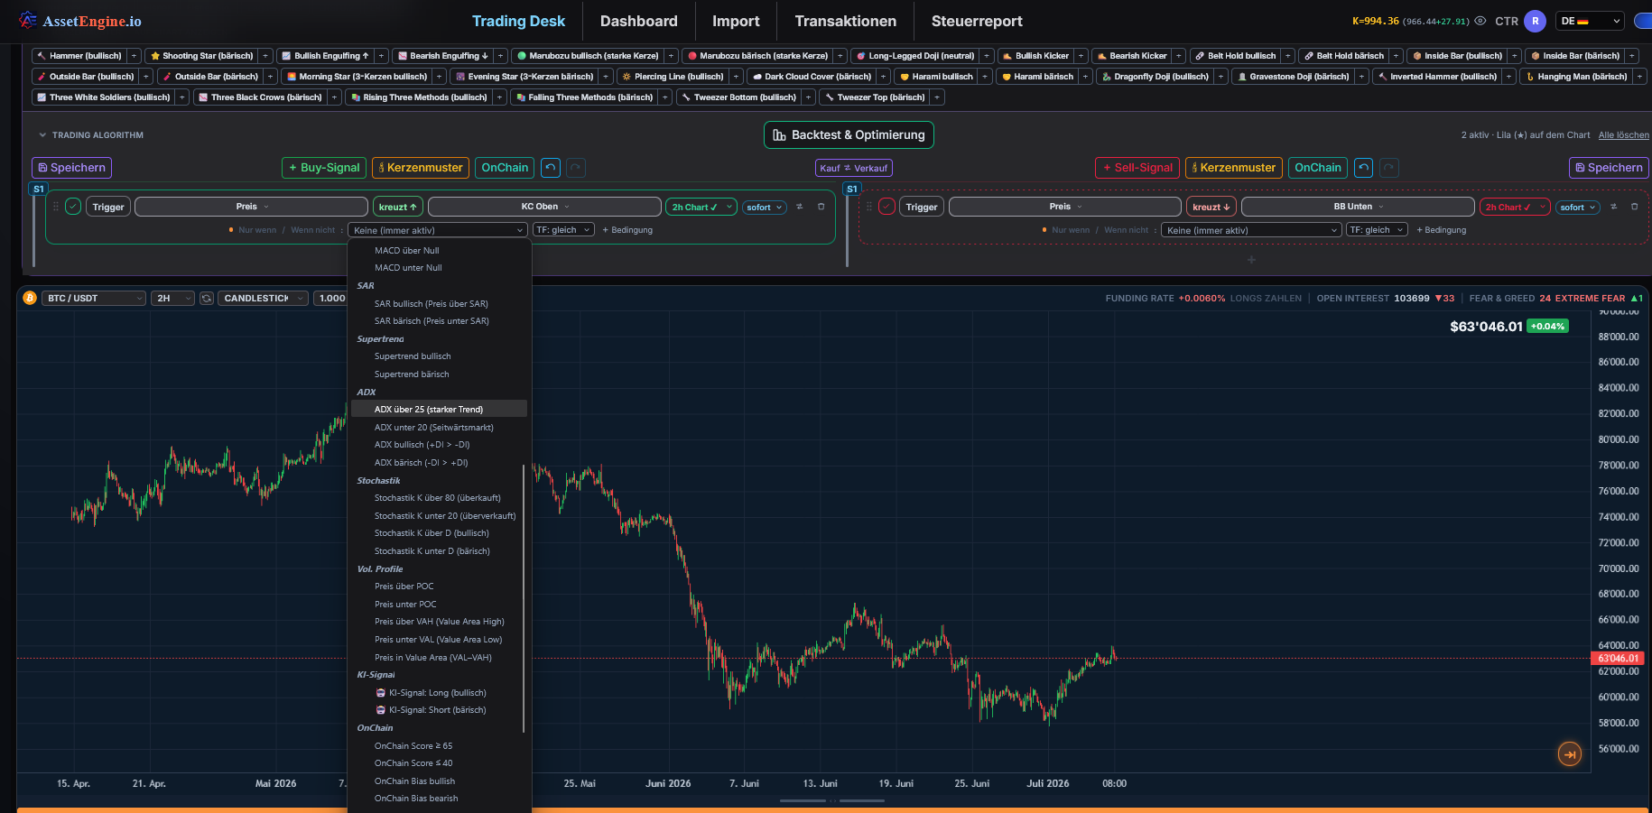Image resolution: width=1652 pixels, height=813 pixels.
Task: Click Alle löschen link
Action: 1623,135
